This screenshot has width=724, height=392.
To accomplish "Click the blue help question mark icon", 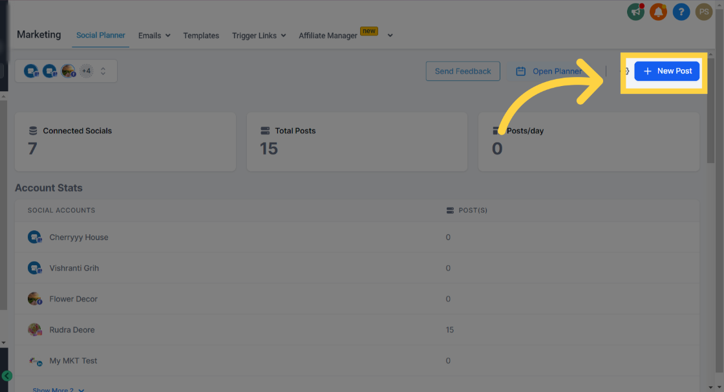I will tap(681, 12).
